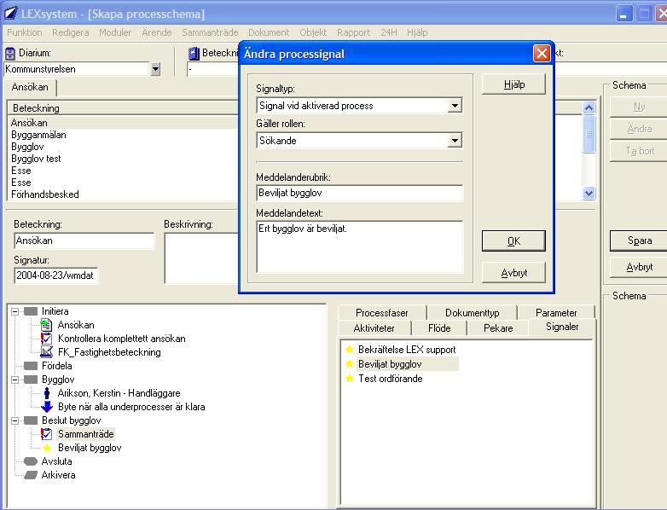Click the star icon for Test ordförande

coord(350,378)
